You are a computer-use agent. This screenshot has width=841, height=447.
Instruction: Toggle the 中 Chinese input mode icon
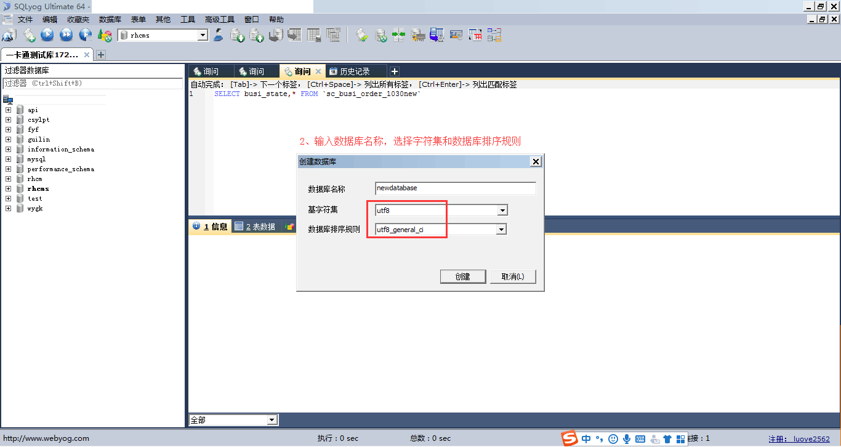coord(586,439)
